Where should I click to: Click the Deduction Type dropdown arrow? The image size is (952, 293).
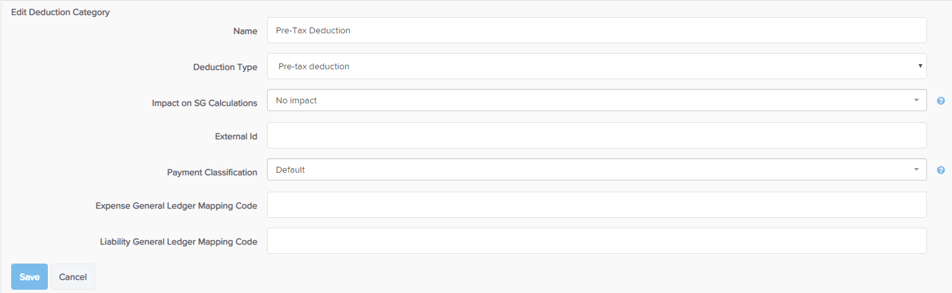point(921,66)
